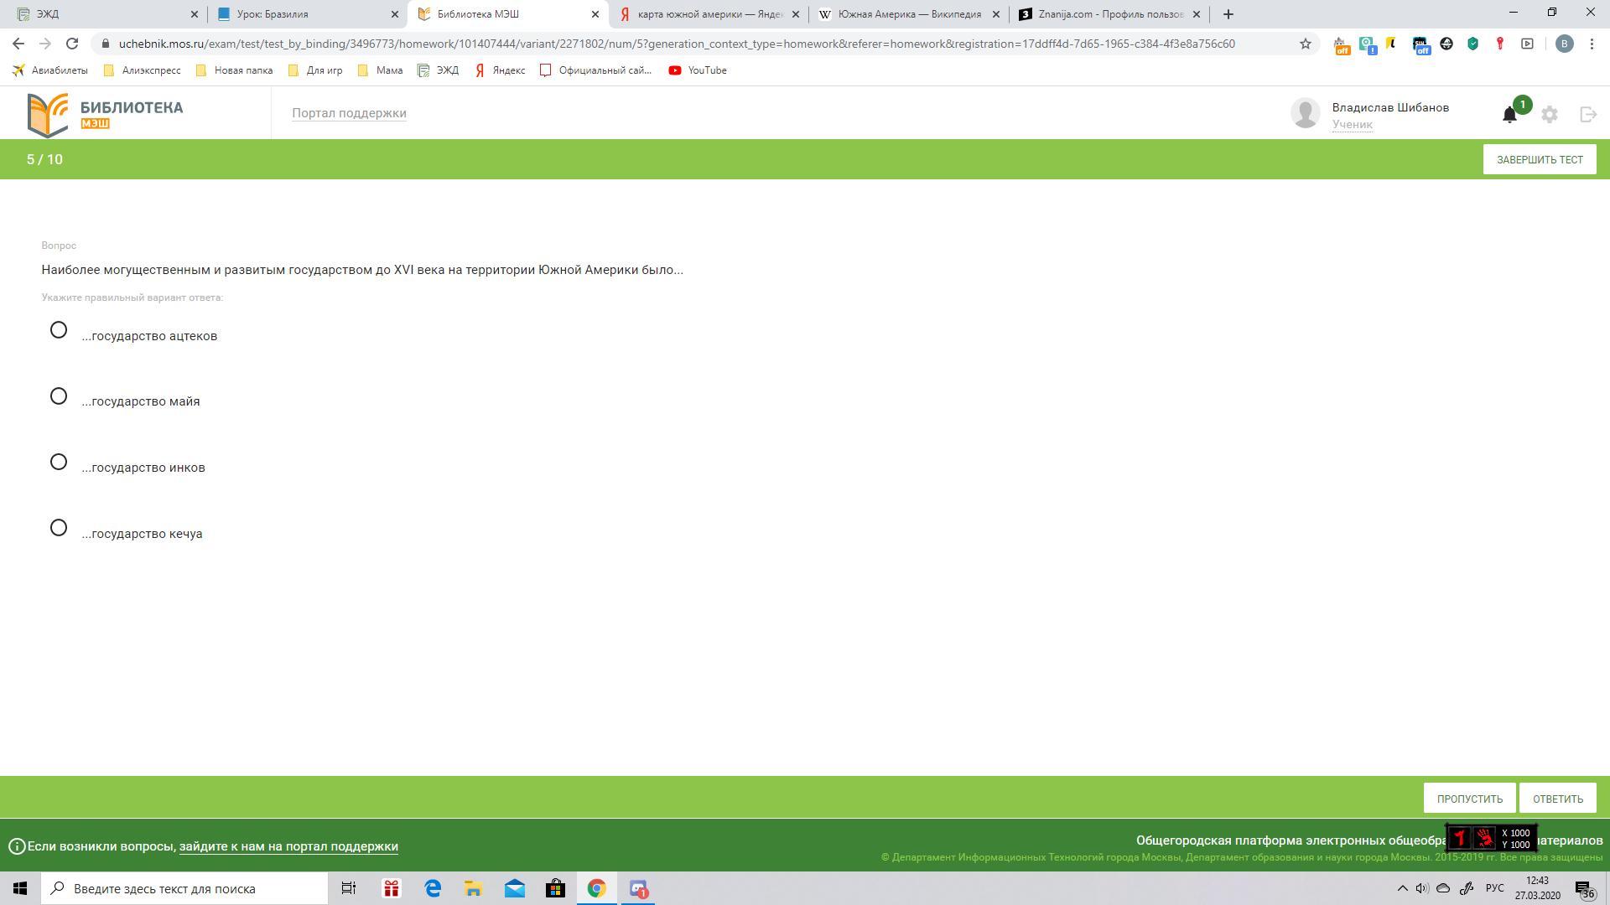Select answer государство кечуа
This screenshot has width=1610, height=905.
[x=59, y=528]
